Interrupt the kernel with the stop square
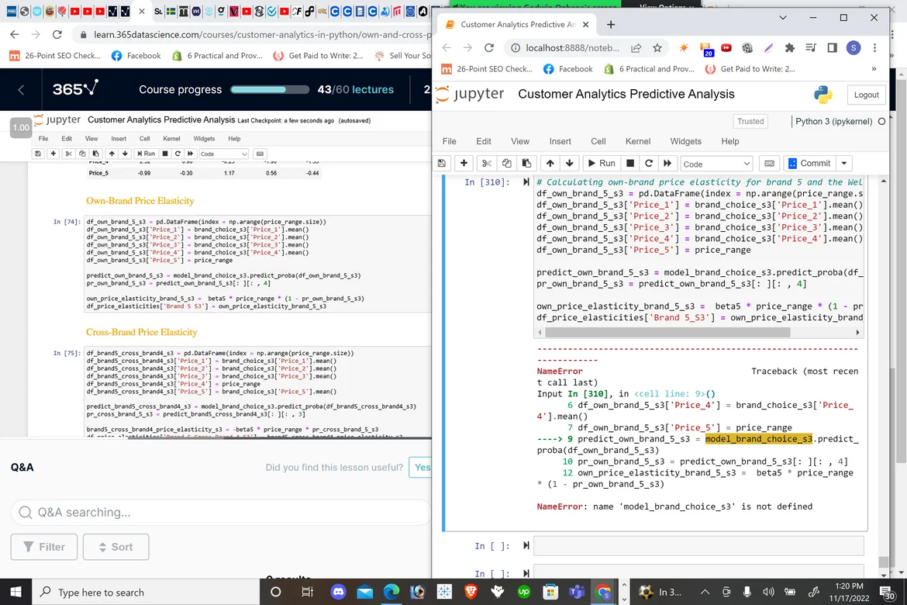This screenshot has height=605, width=907. tap(629, 164)
